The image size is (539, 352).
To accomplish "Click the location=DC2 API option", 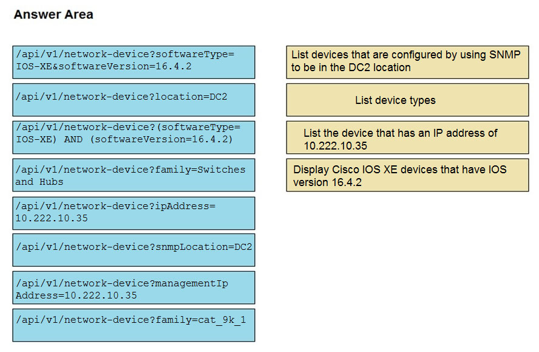I will 134,100.
